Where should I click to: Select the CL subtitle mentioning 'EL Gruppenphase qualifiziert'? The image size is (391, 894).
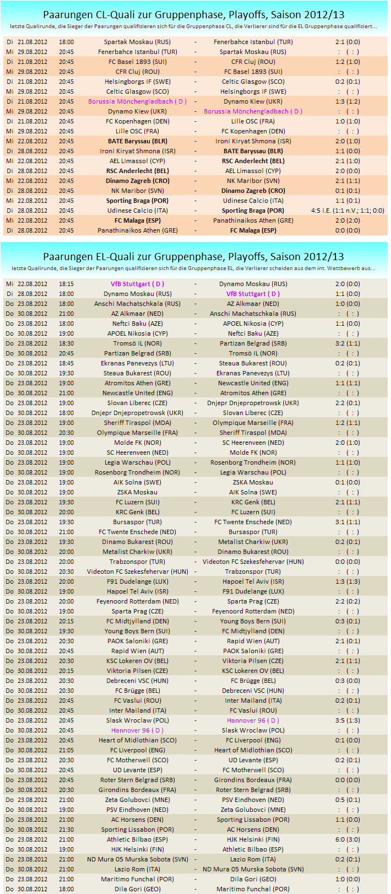[194, 26]
